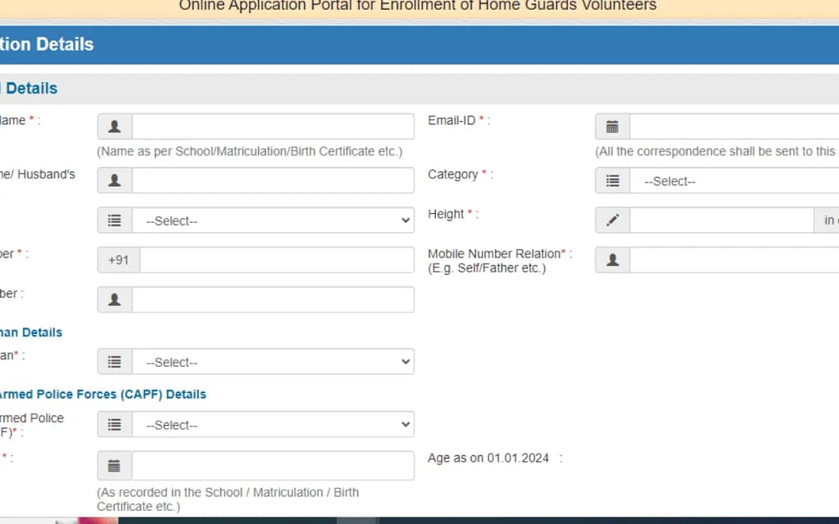Click the calendar icon beside the Email-ID field
The width and height of the screenshot is (839, 524).
(612, 127)
